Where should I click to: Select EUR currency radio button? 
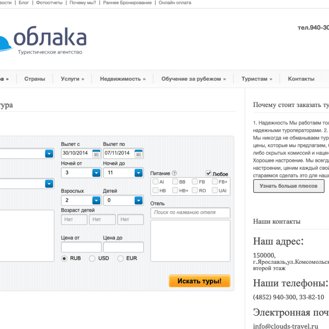[x=120, y=258]
